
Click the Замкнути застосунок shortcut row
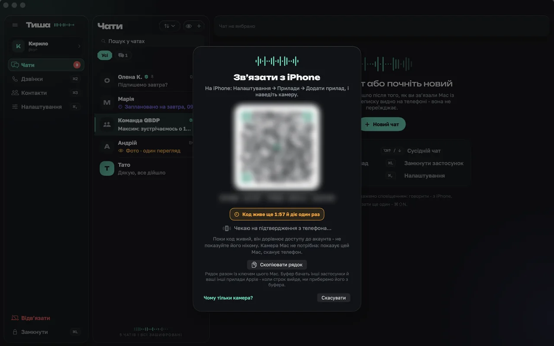pos(425,163)
